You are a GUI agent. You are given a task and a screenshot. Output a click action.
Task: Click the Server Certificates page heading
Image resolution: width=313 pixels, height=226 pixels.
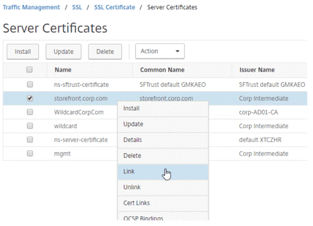55,28
